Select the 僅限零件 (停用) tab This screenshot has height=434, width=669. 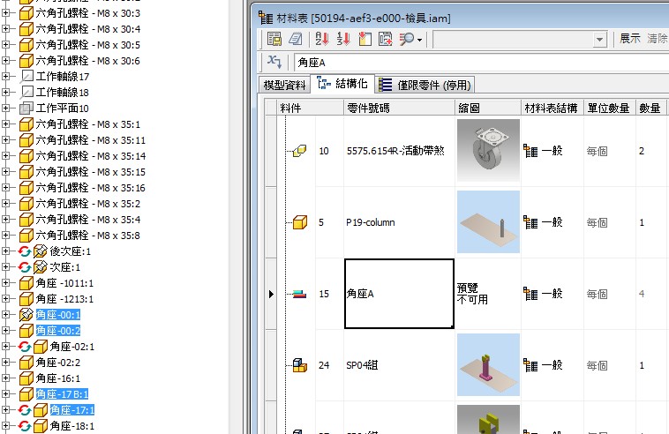(425, 85)
